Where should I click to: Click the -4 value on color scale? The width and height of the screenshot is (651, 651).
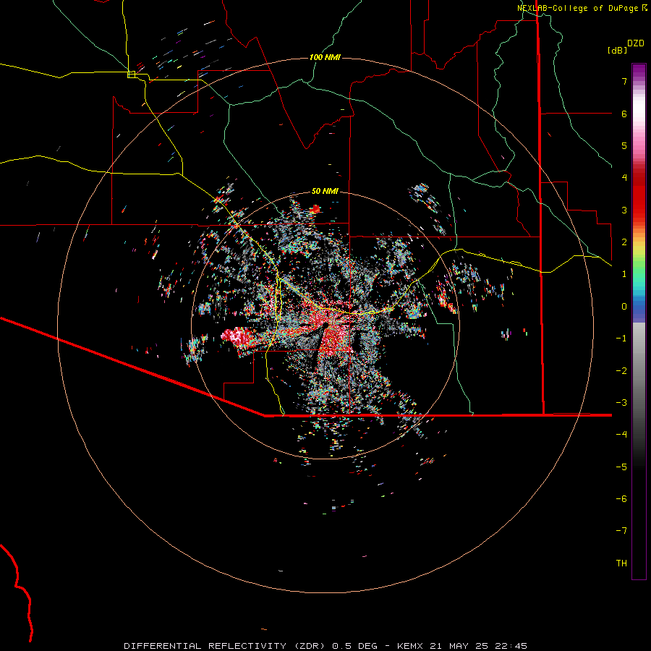(x=621, y=435)
